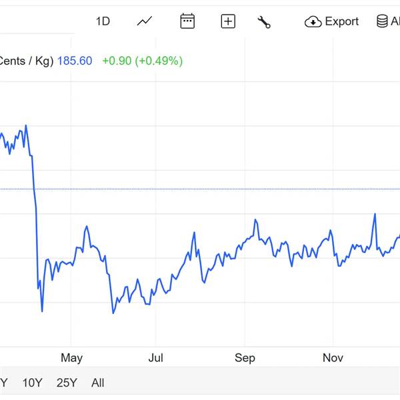Click the Export cloud download button

click(331, 21)
